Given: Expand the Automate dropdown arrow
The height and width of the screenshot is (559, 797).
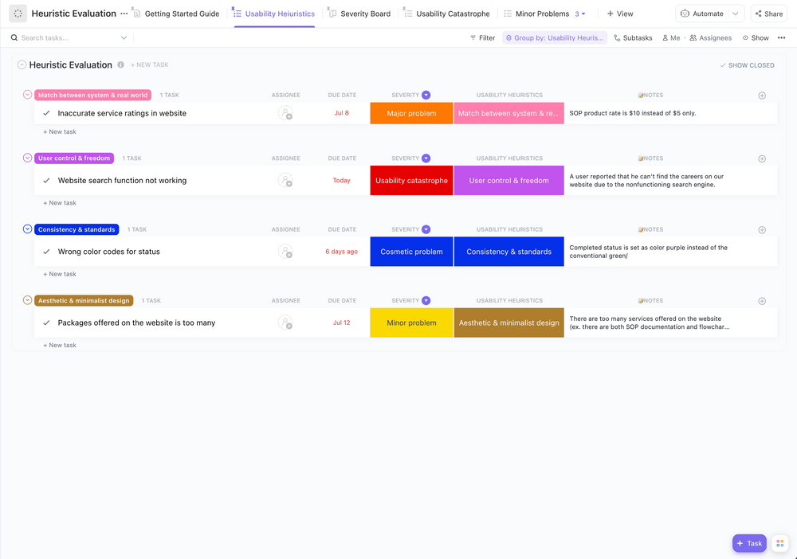Looking at the screenshot, I should pyautogui.click(x=737, y=14).
